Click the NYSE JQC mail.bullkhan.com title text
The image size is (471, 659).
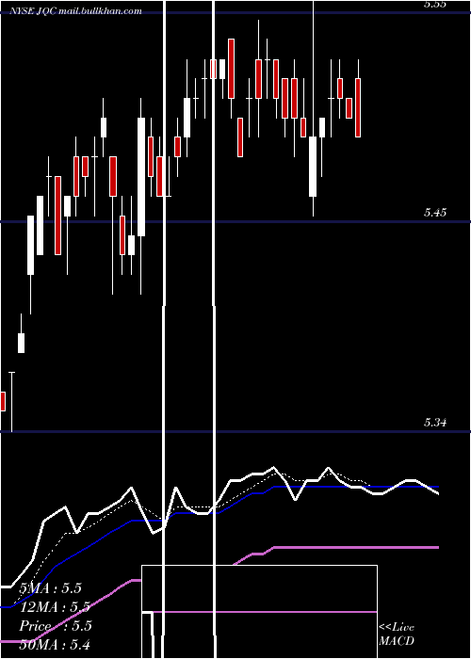pyautogui.click(x=75, y=11)
